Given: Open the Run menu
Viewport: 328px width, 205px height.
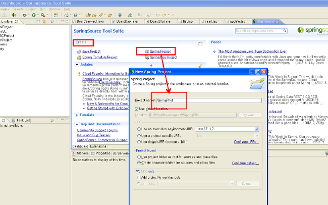Looking at the screenshot, I should [43, 9].
